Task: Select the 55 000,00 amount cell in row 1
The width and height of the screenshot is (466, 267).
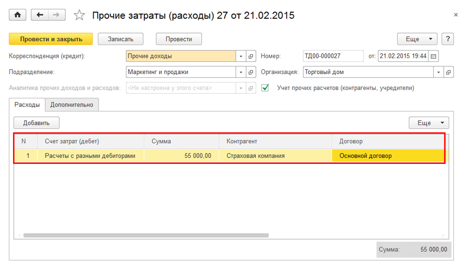Action: 181,156
